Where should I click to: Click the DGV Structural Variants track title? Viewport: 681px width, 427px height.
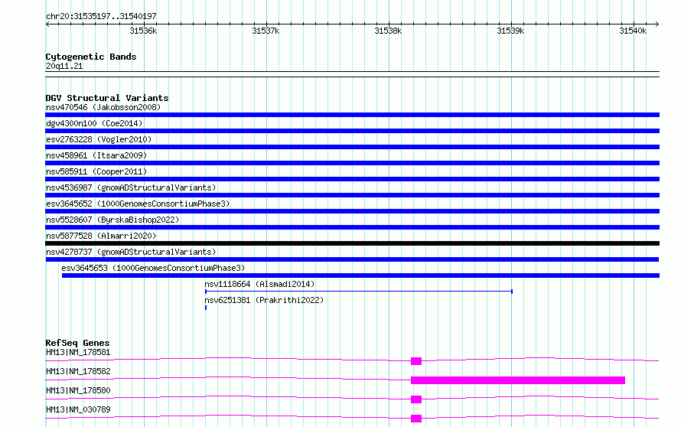pyautogui.click(x=107, y=98)
